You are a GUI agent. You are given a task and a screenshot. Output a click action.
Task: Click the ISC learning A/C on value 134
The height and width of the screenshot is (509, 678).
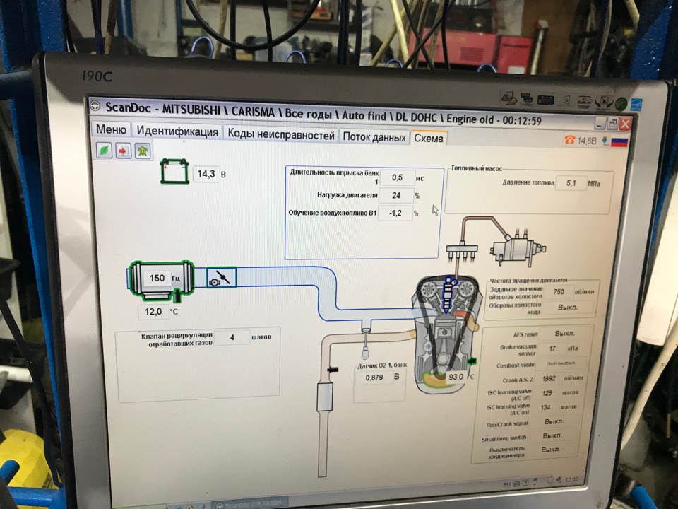tap(545, 407)
